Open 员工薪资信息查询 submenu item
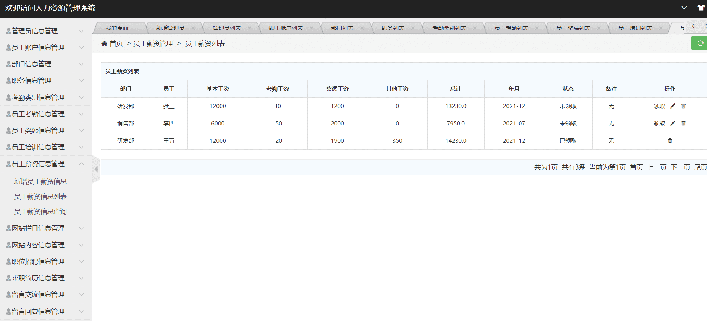707x321 pixels. pos(40,211)
